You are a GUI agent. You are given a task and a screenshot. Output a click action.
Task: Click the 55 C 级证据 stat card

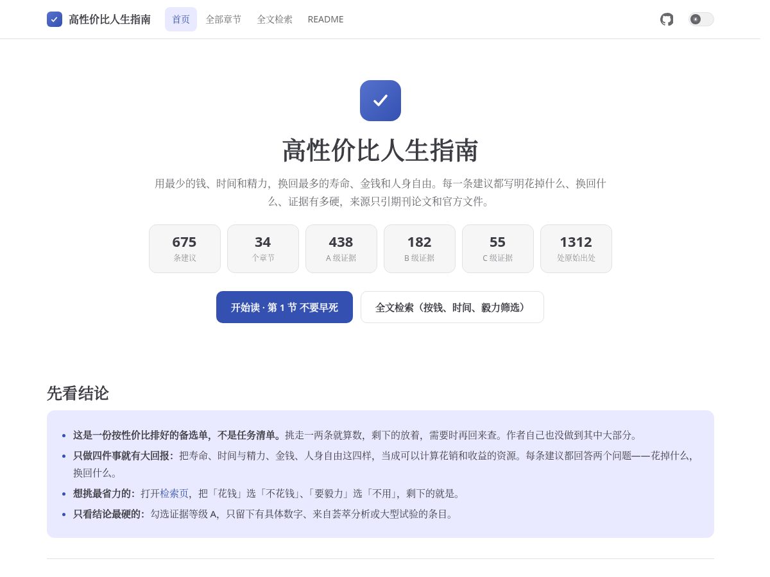pos(498,249)
